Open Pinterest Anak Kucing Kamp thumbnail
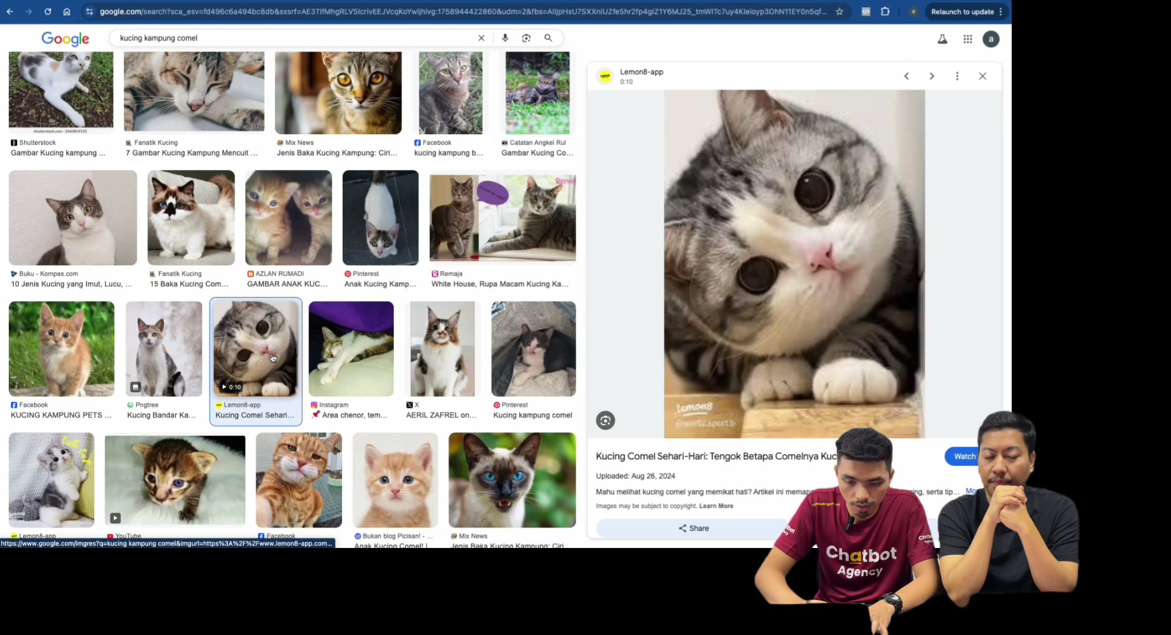 click(380, 218)
